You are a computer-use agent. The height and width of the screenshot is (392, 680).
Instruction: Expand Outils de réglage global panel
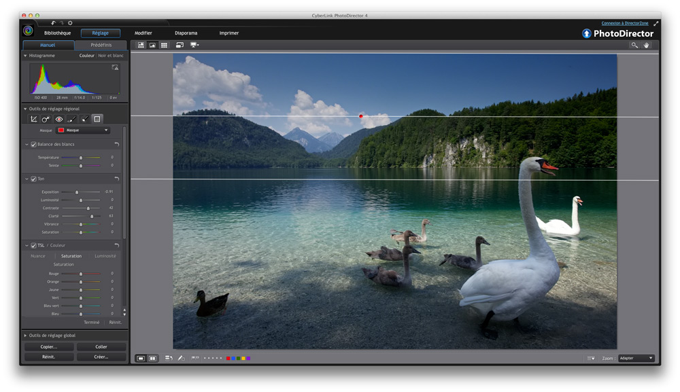[25, 335]
